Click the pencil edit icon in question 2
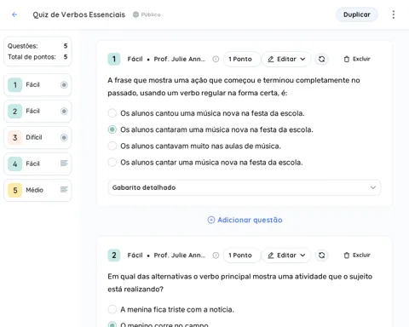This screenshot has width=409, height=327. 271,255
